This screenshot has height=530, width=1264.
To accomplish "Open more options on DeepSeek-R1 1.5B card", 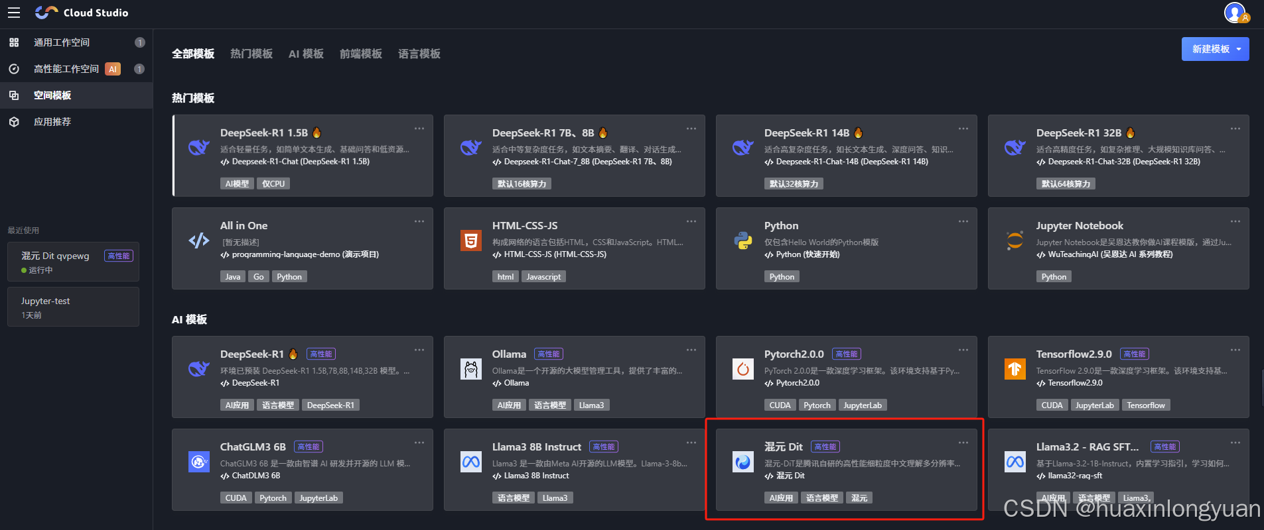I will click(x=419, y=129).
